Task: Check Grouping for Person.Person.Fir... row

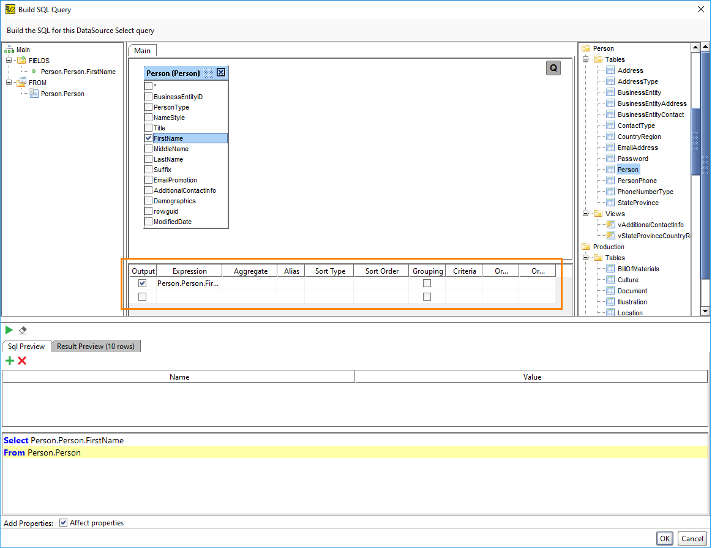Action: (x=427, y=283)
